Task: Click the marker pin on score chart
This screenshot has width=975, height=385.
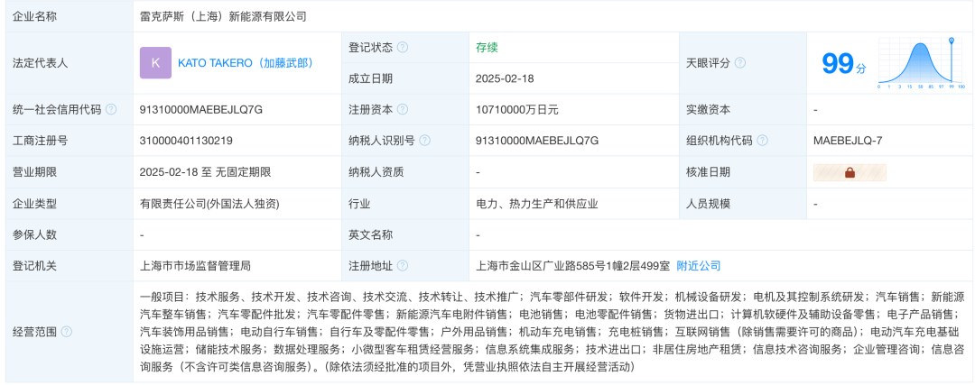Action: point(951,41)
